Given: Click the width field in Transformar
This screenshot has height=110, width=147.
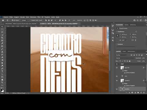Looking at the screenshot, I should point(124,35).
